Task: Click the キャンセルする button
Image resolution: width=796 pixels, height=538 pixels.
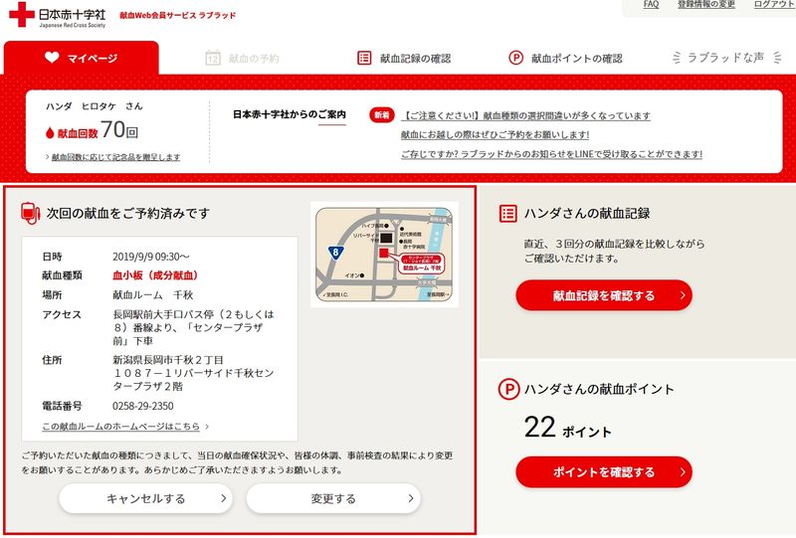Action: click(145, 498)
